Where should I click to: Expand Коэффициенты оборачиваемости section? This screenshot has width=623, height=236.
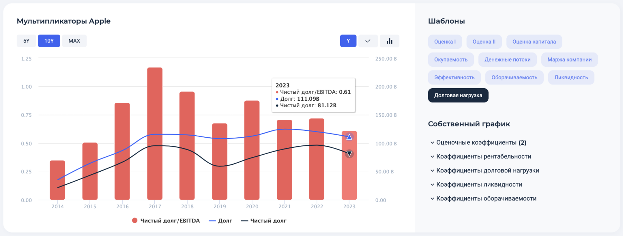(483, 199)
